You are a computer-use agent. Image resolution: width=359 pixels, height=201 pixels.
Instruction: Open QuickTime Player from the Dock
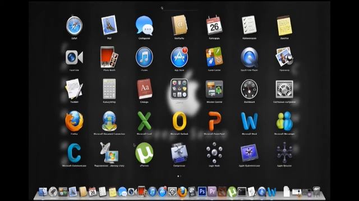[262, 192]
